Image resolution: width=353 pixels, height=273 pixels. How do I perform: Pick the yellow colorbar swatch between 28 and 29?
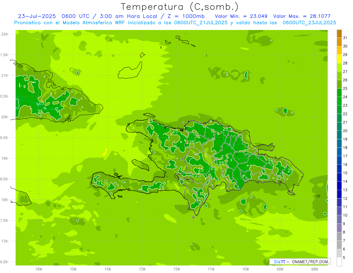pyautogui.click(x=339, y=59)
